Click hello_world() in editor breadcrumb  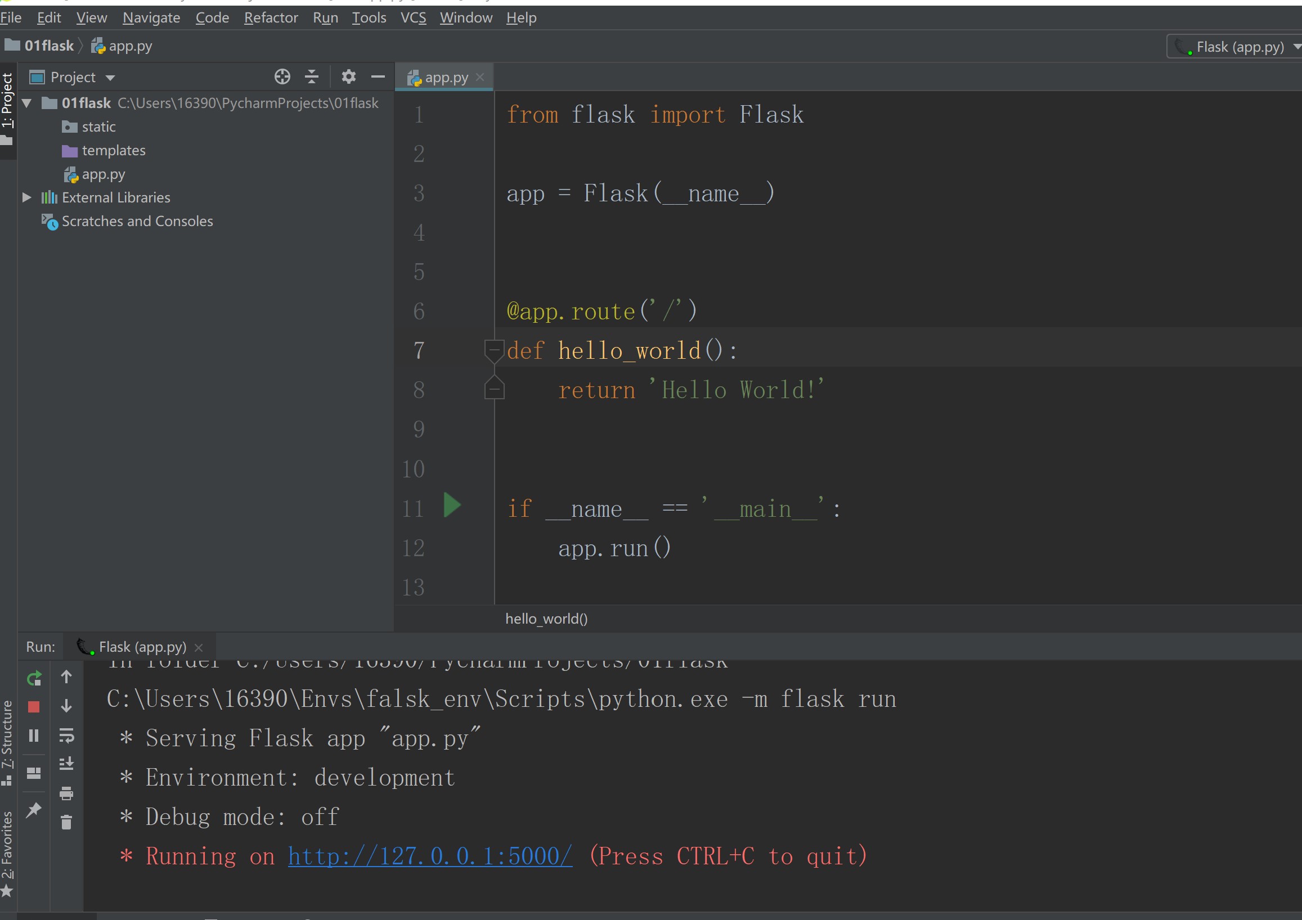coord(547,619)
